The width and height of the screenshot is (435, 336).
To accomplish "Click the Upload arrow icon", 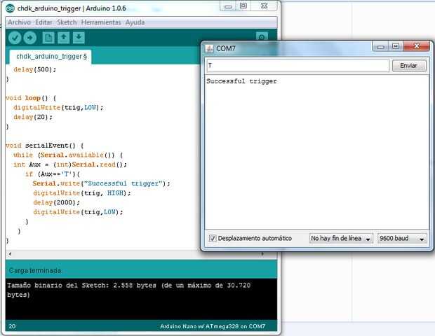I will click(30, 38).
